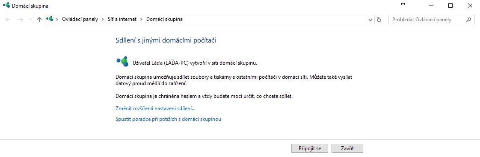Viewport: 480px width, 157px height.
Task: Click HomeGroup icon in address bar
Action: [50, 19]
